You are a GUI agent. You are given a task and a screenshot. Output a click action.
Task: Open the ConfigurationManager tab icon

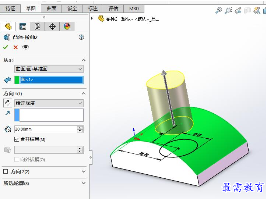coord(38,27)
